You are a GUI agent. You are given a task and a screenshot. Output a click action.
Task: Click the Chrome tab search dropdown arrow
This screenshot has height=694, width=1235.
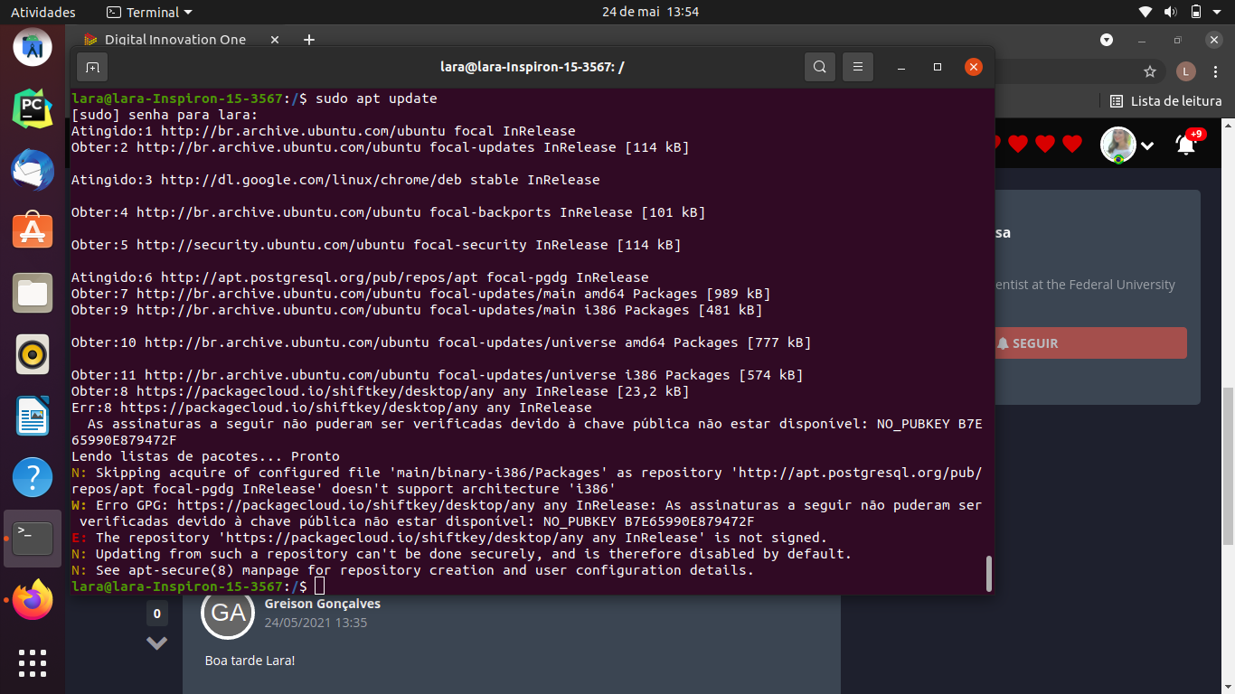pyautogui.click(x=1107, y=40)
